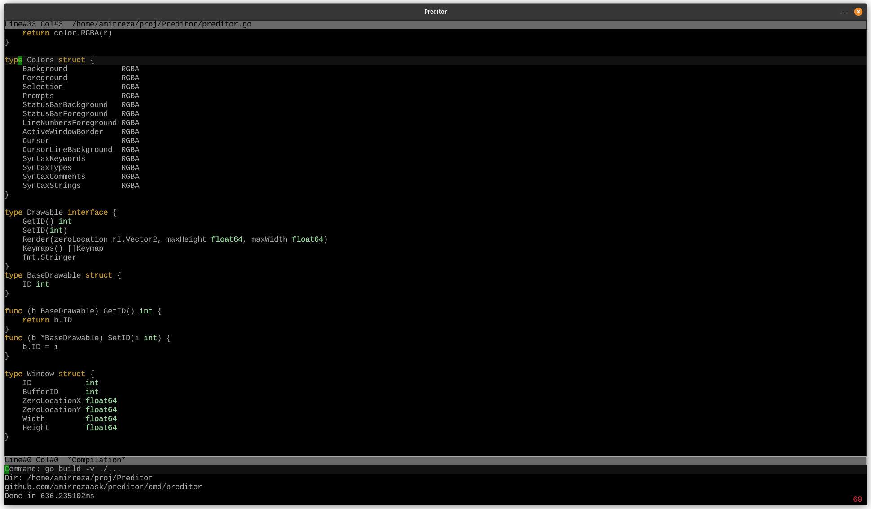This screenshot has height=509, width=871.
Task: Click the BaseDrawable struct name
Action: [54, 275]
